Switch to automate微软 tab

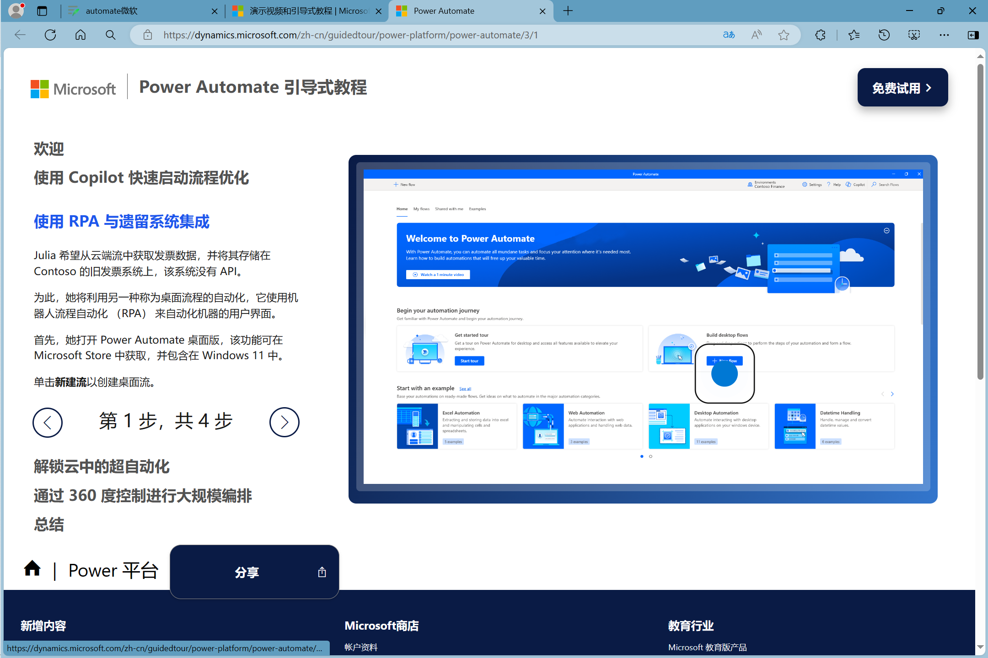pyautogui.click(x=142, y=11)
